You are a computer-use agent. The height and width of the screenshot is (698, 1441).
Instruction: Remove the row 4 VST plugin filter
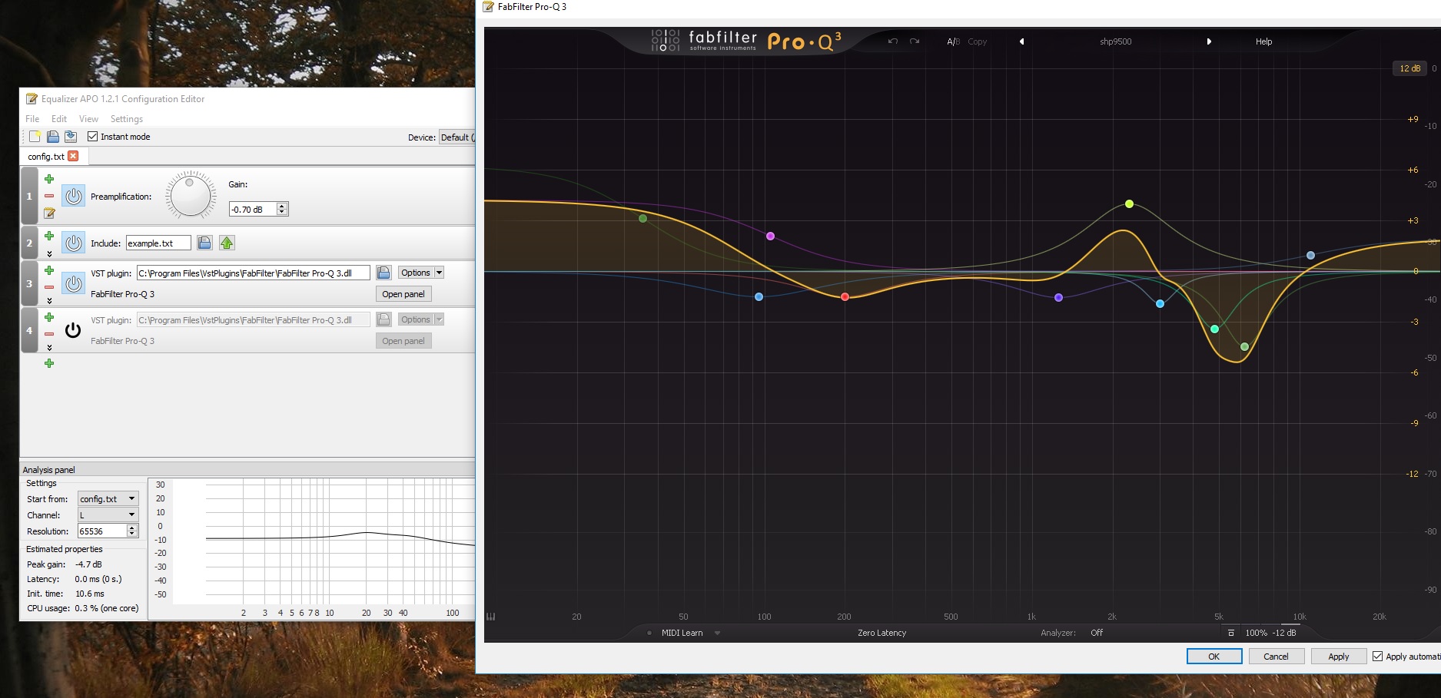point(49,334)
